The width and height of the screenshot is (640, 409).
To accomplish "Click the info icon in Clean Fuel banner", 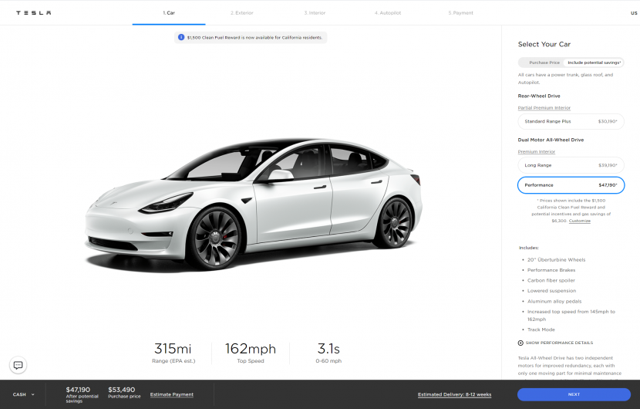I will pos(181,37).
